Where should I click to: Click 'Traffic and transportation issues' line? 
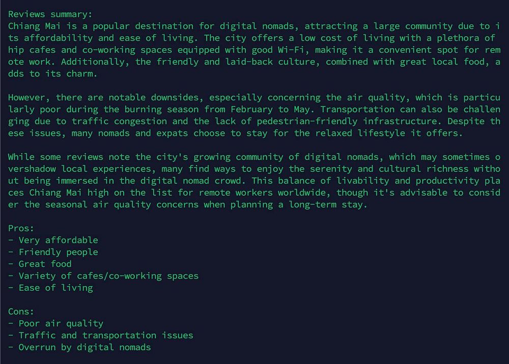[x=101, y=336]
